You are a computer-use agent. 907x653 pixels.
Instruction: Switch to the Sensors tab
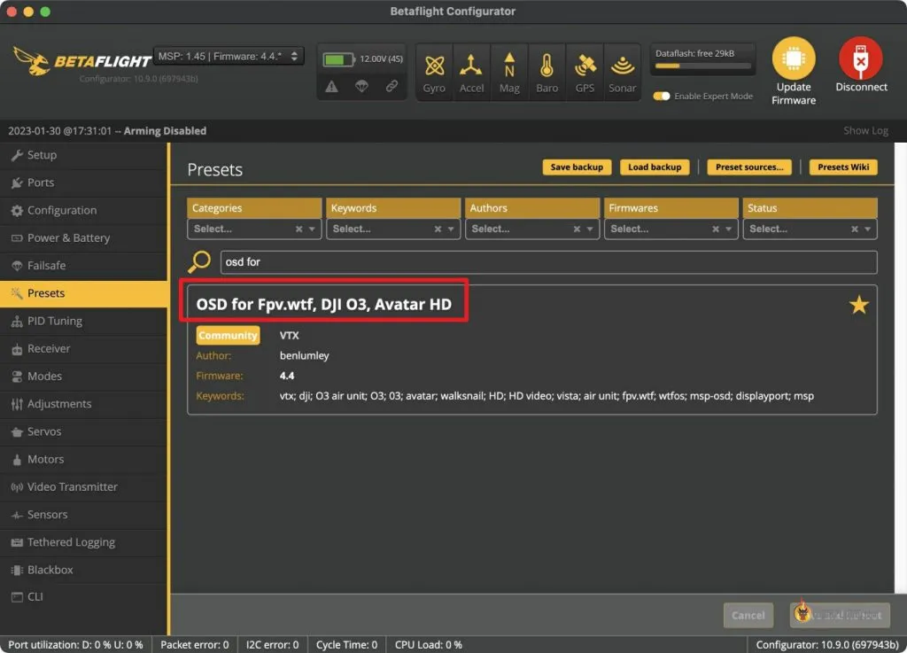(x=84, y=515)
